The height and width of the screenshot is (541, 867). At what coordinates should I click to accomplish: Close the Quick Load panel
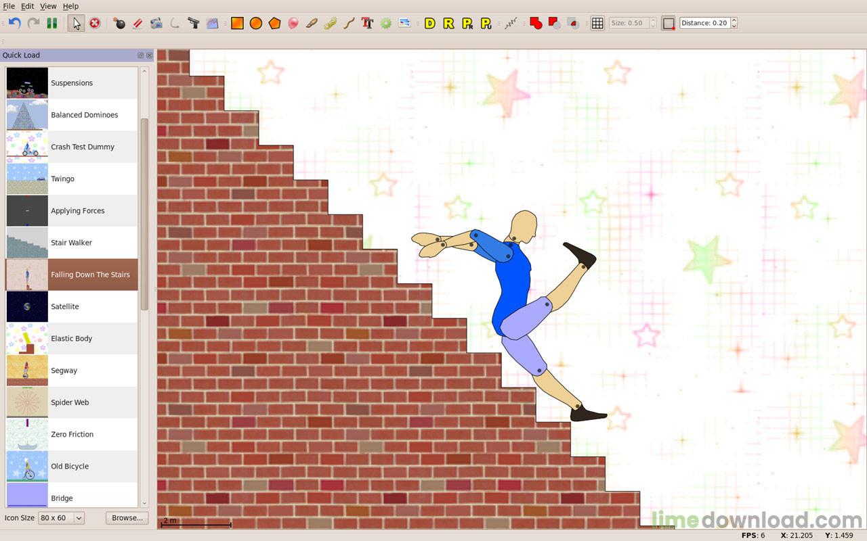(149, 55)
